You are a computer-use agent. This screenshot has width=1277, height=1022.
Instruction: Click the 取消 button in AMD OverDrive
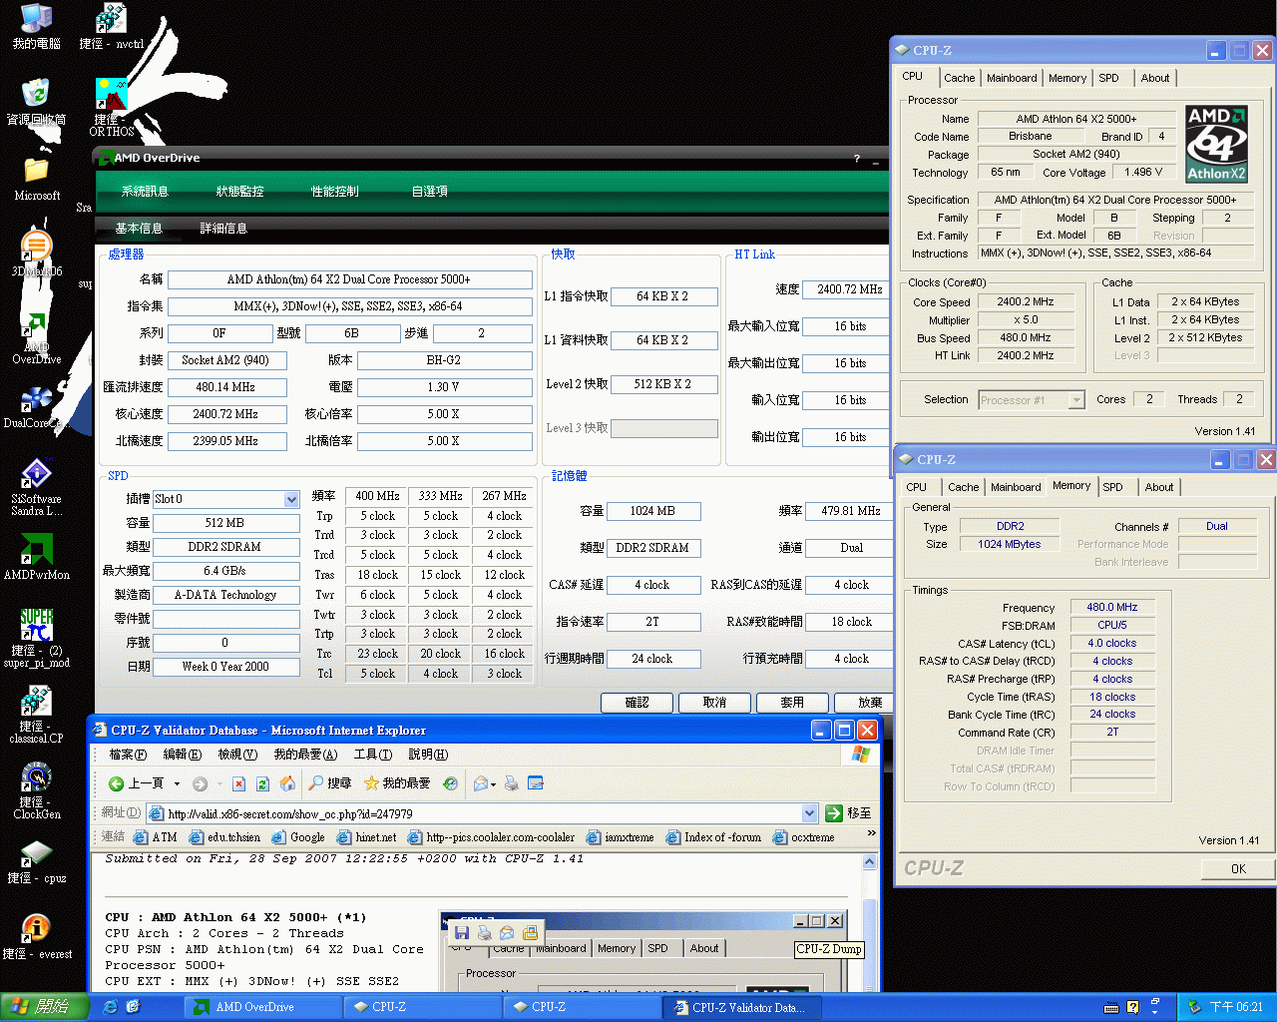(x=714, y=703)
